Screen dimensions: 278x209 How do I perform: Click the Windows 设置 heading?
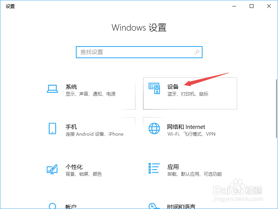pyautogui.click(x=139, y=28)
